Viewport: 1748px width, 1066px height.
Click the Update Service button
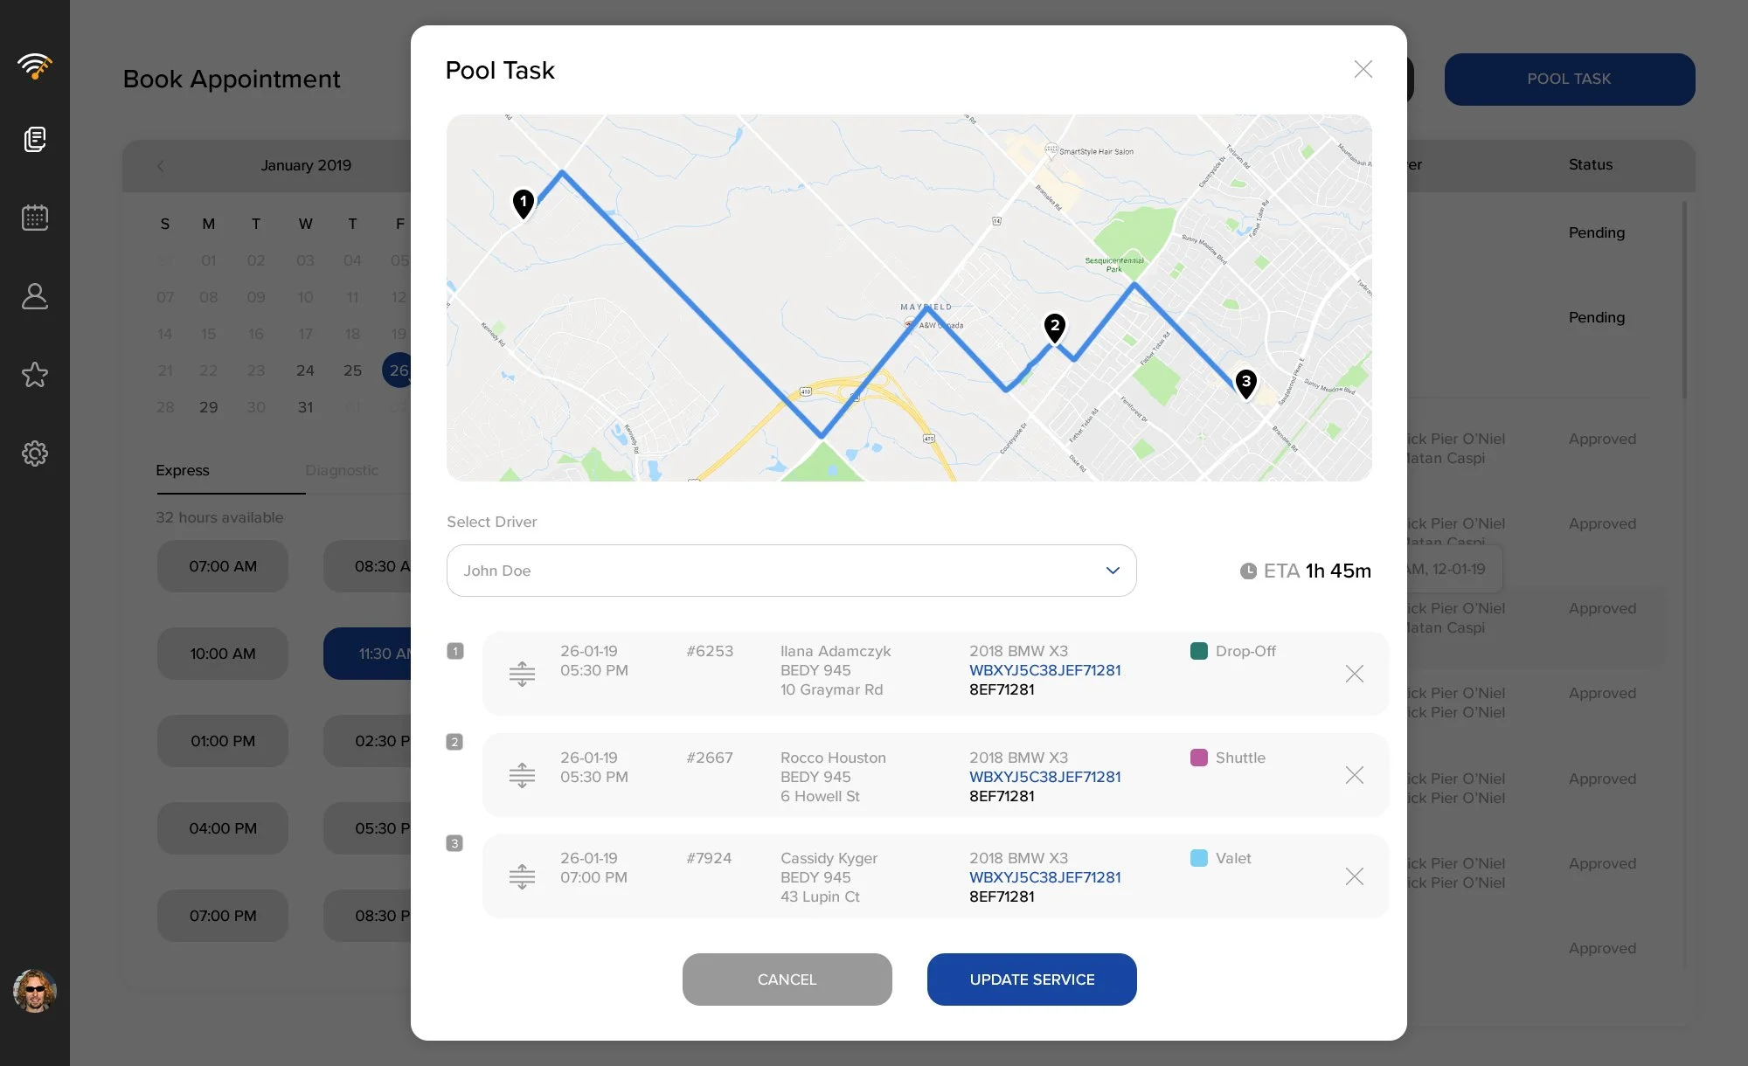[x=1031, y=979]
